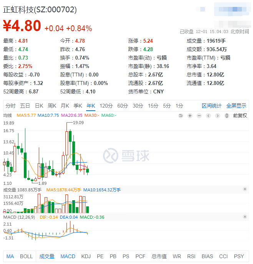Screen dimensions: 253x264
Task: Move chart right with the right arrow icon
Action: pyautogui.click(x=218, y=116)
